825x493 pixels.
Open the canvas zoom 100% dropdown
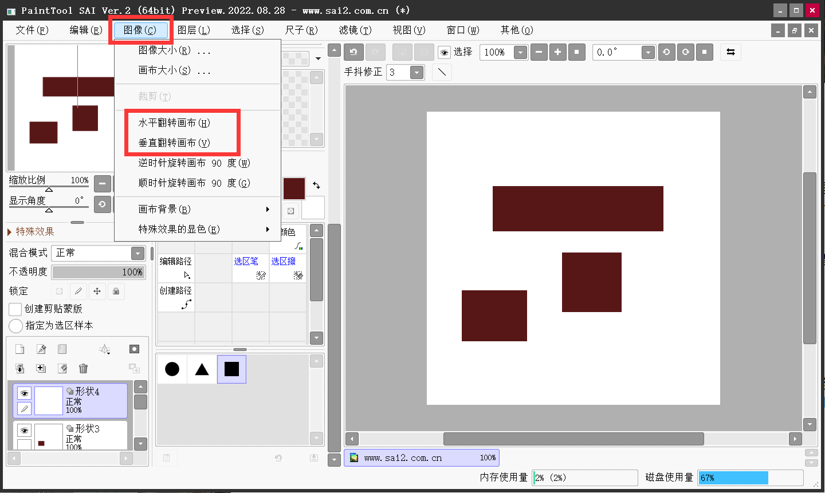pyautogui.click(x=520, y=53)
